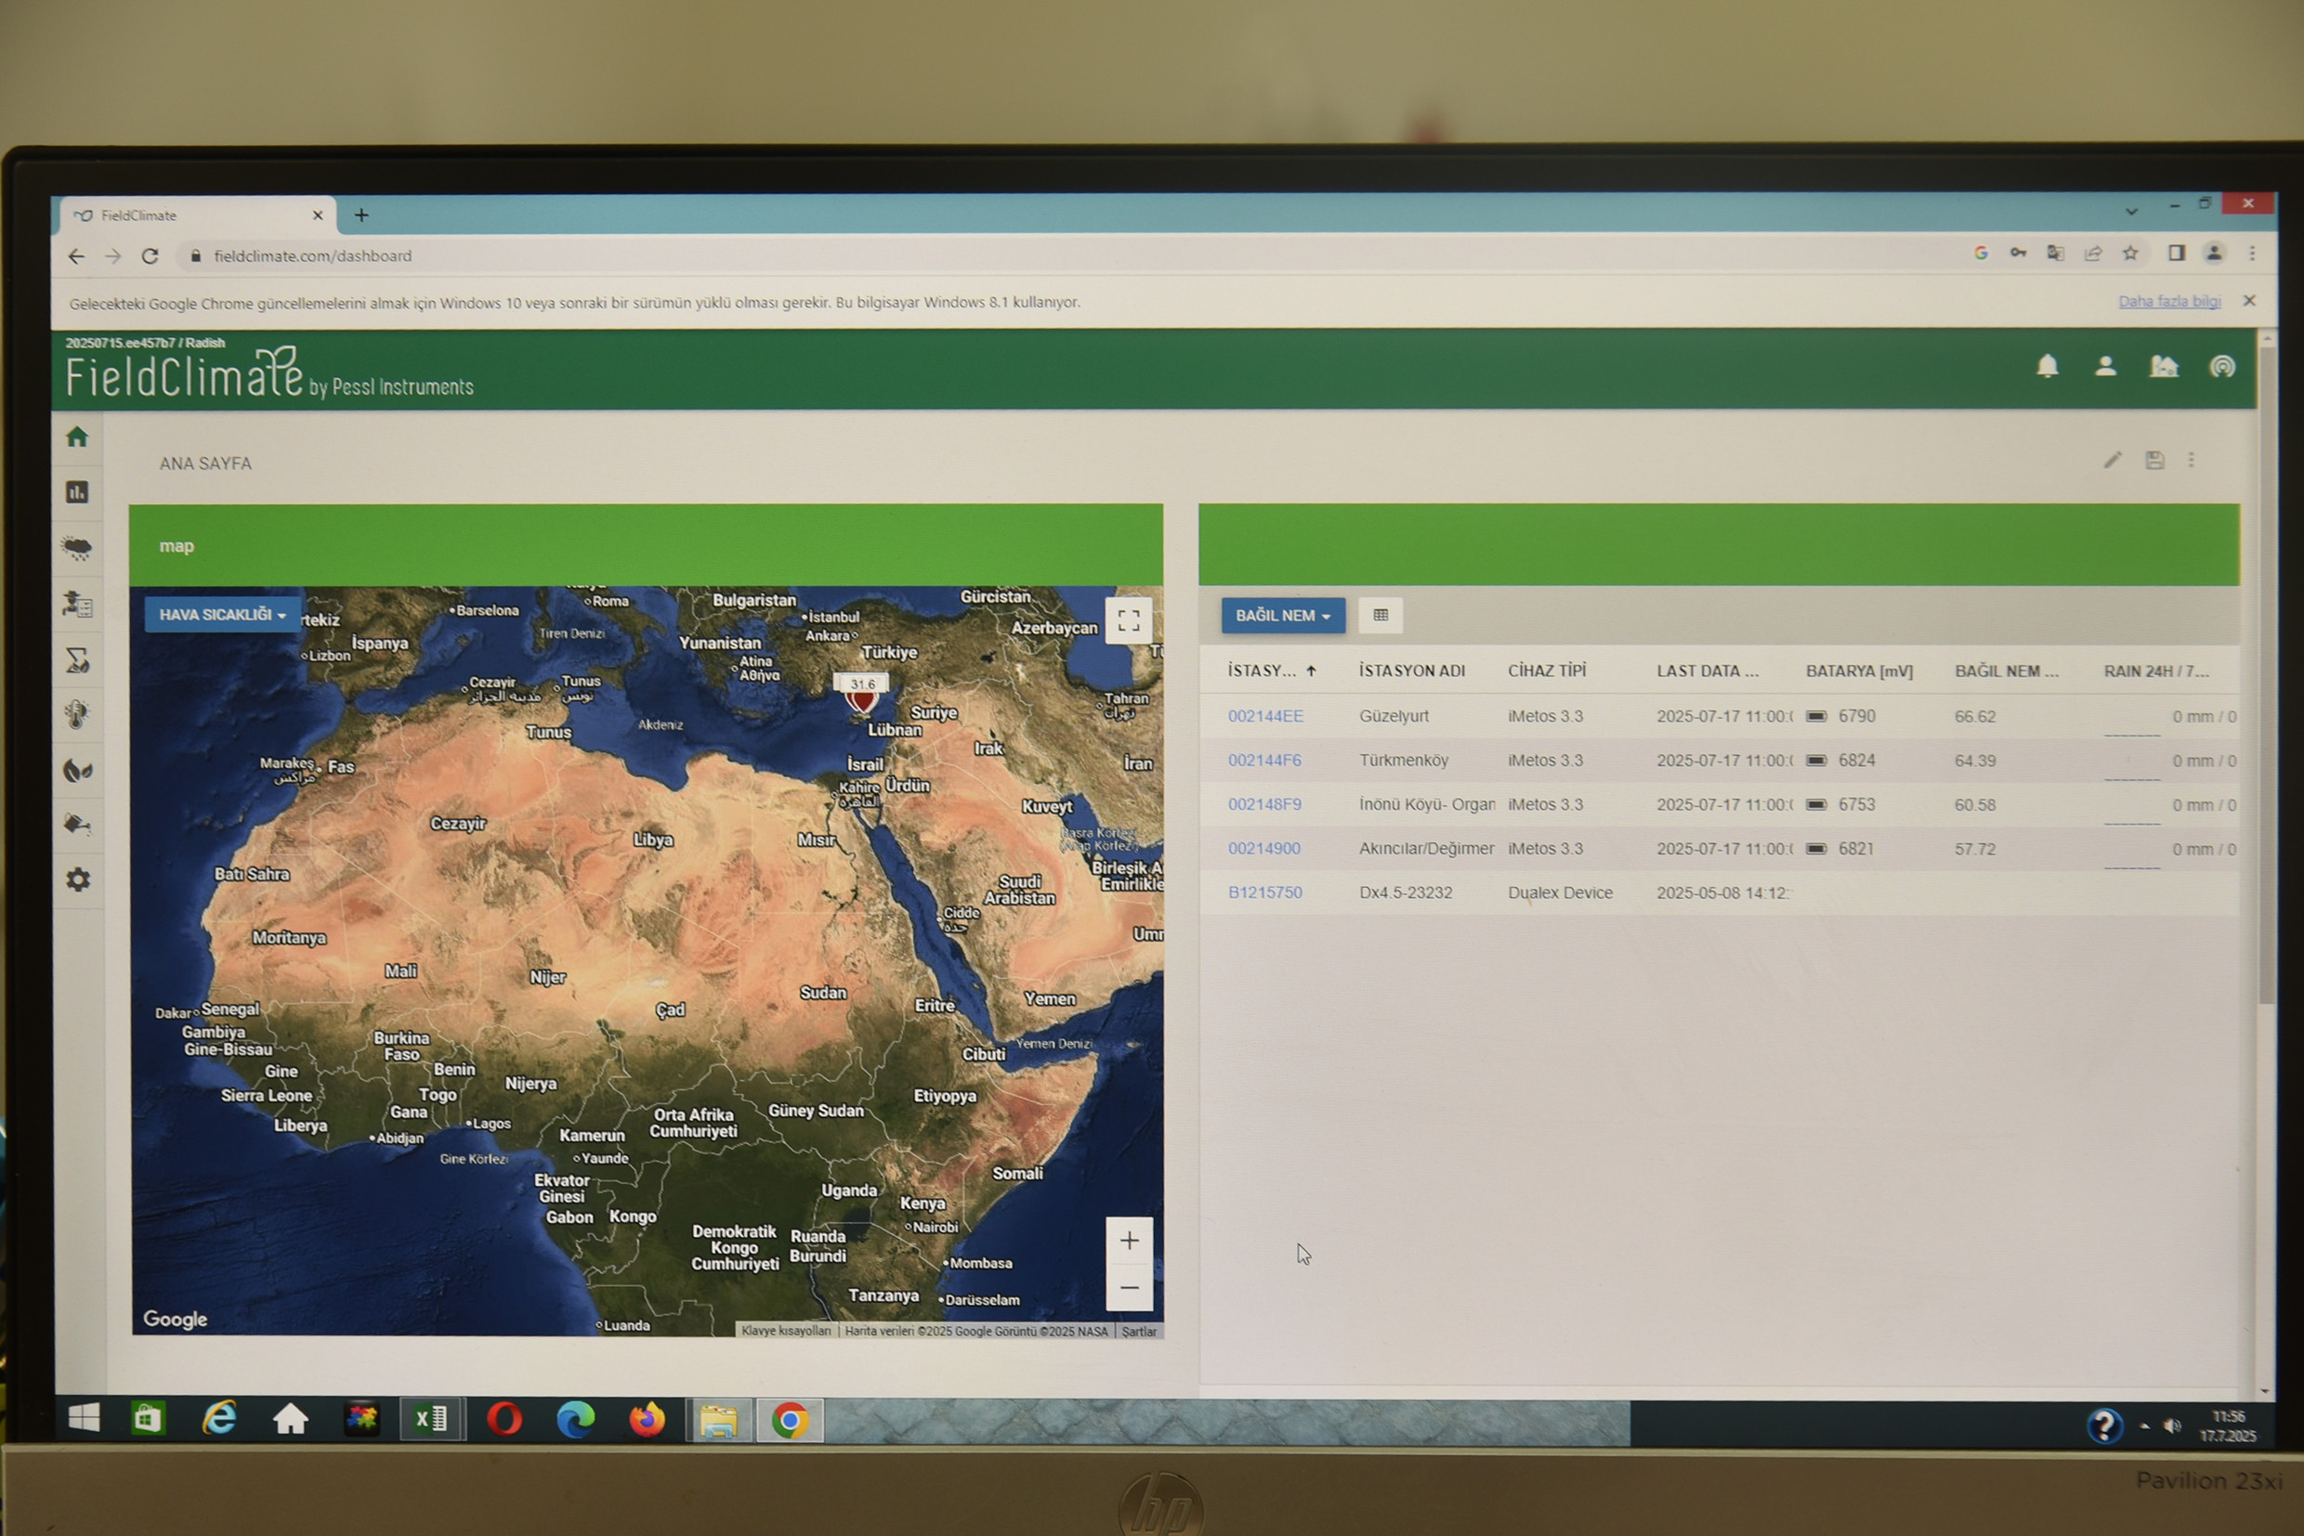Zoom in the map with plus button
Screen dimensions: 2304x1536
tap(1129, 1241)
